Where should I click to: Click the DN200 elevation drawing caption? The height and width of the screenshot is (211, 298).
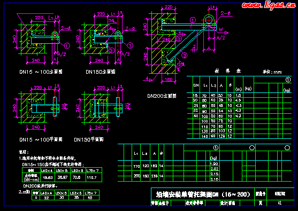click(162, 96)
